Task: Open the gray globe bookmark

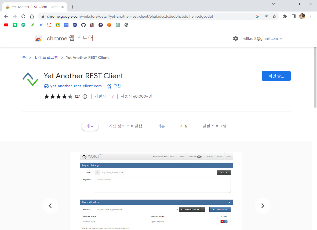Action: coord(126,25)
